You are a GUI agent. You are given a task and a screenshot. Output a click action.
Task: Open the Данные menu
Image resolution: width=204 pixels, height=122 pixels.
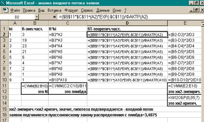103,10
